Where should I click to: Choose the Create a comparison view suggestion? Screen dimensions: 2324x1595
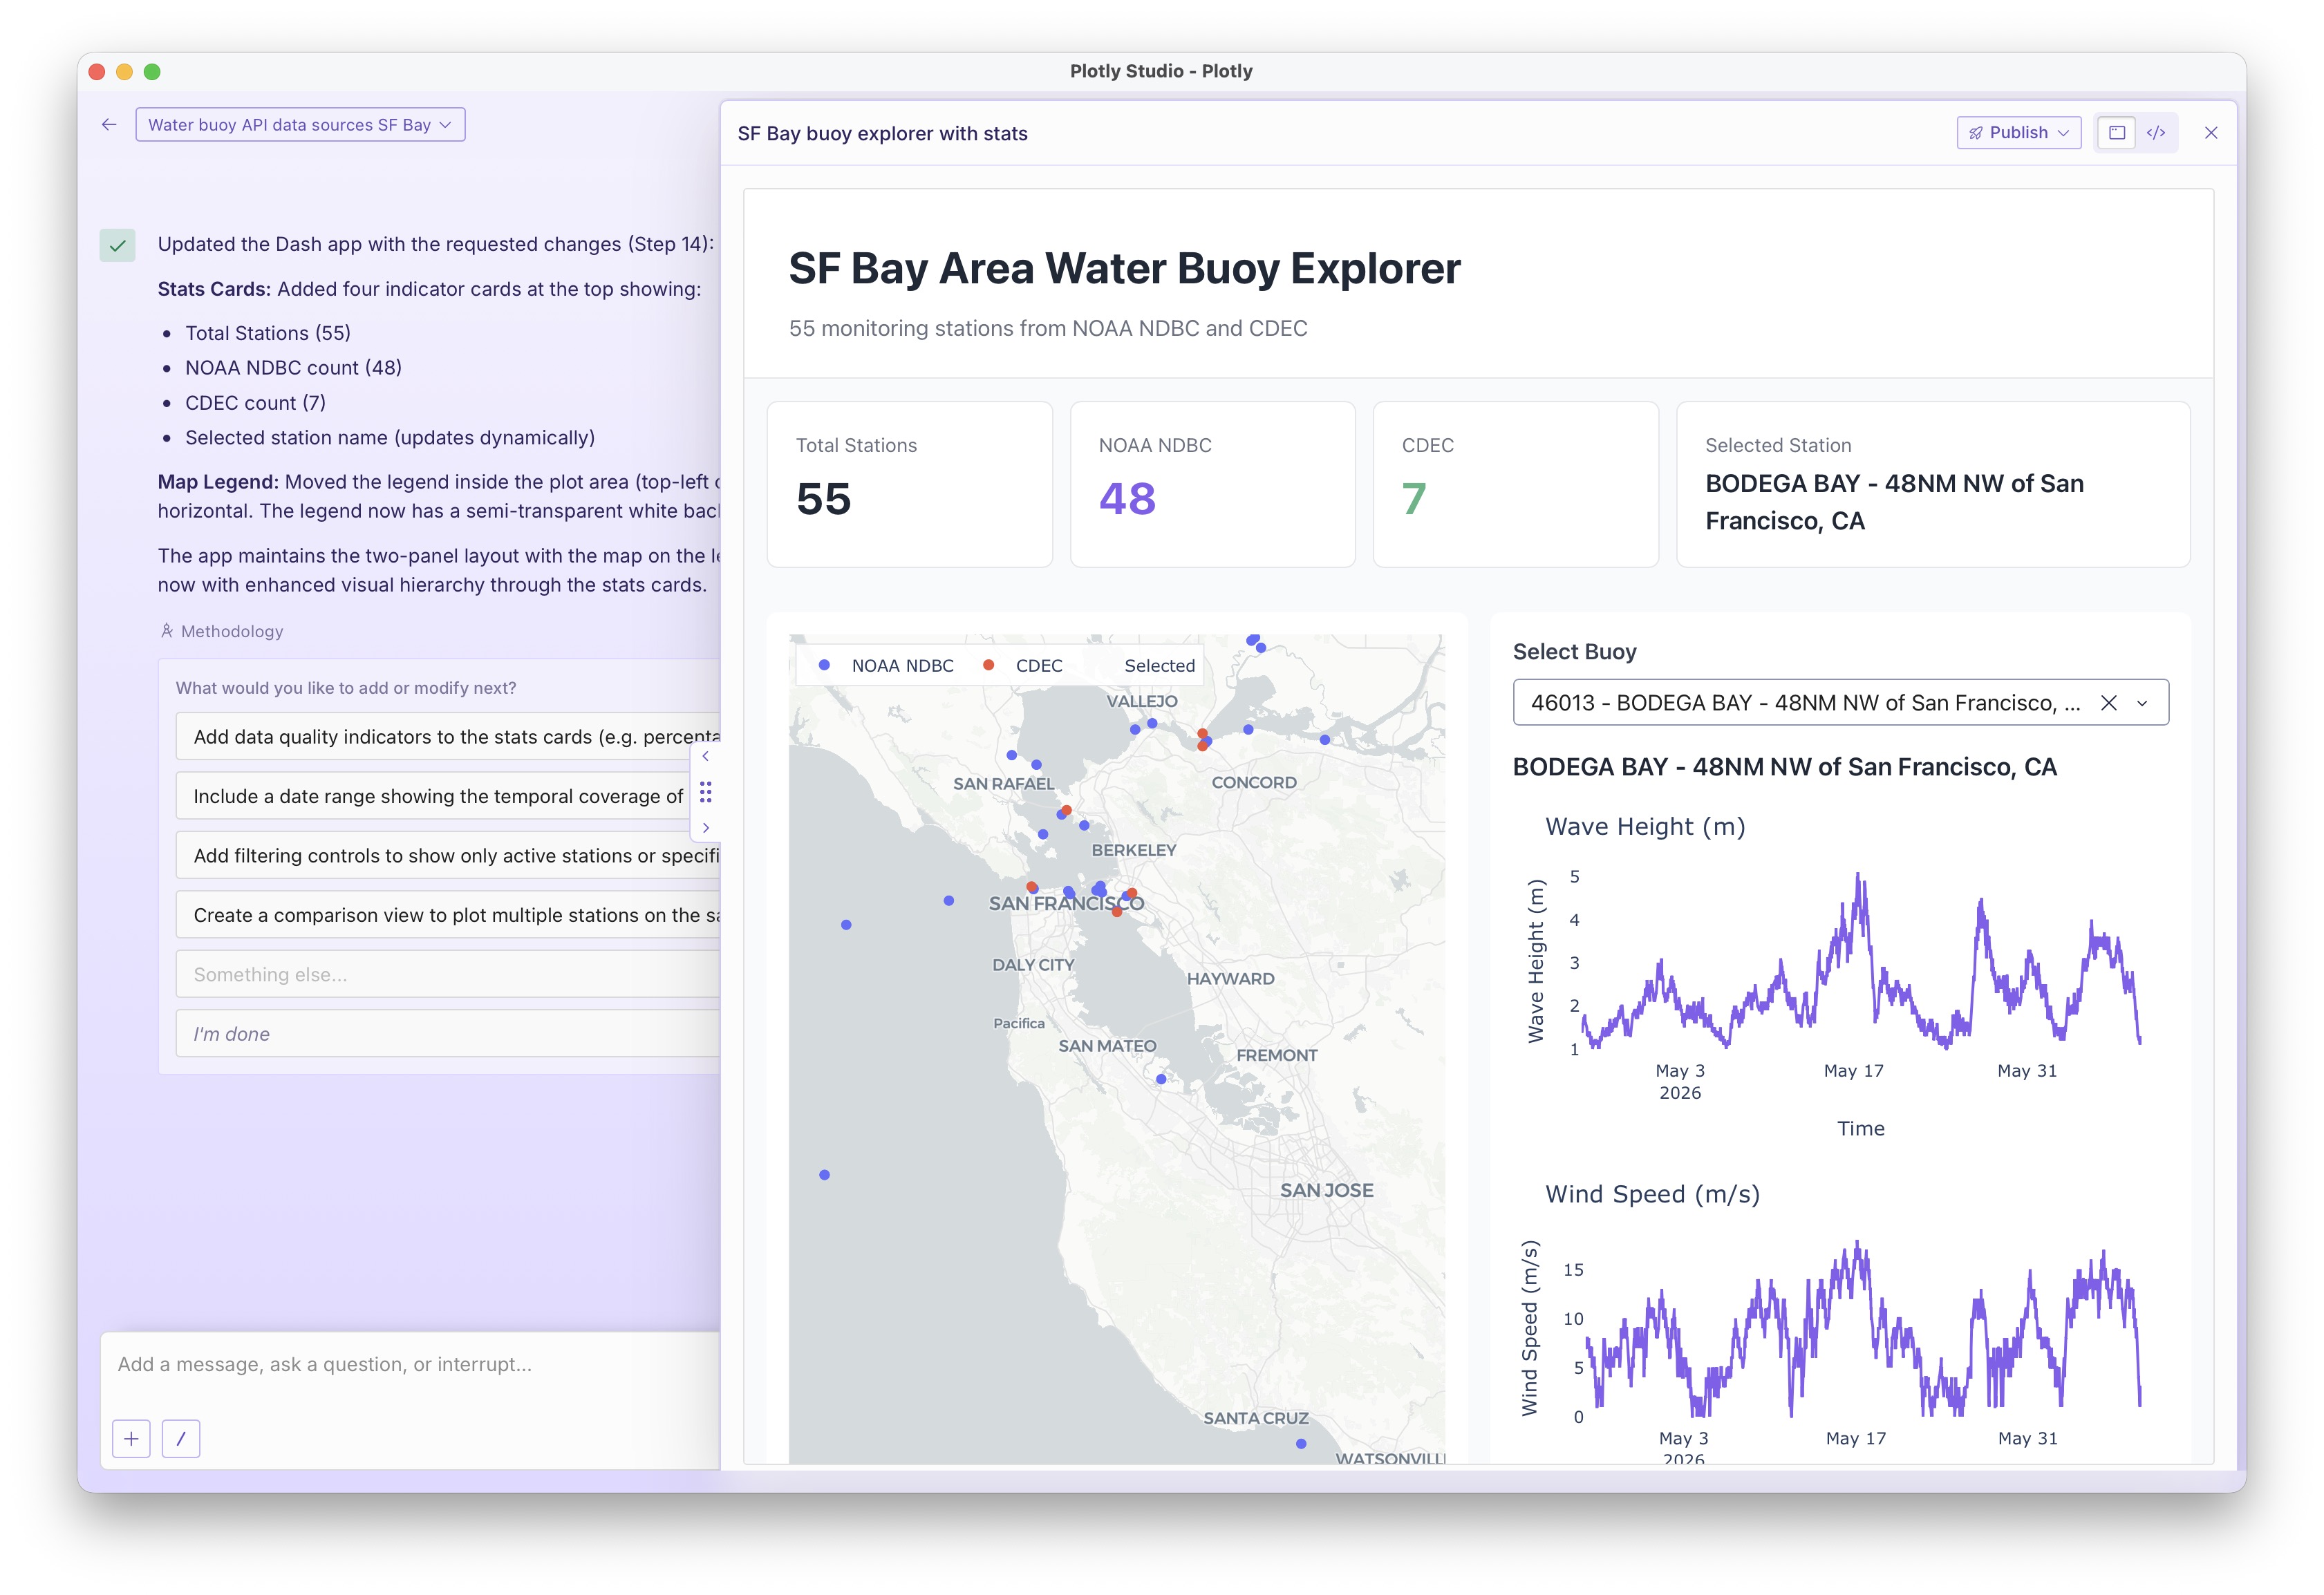[448, 915]
